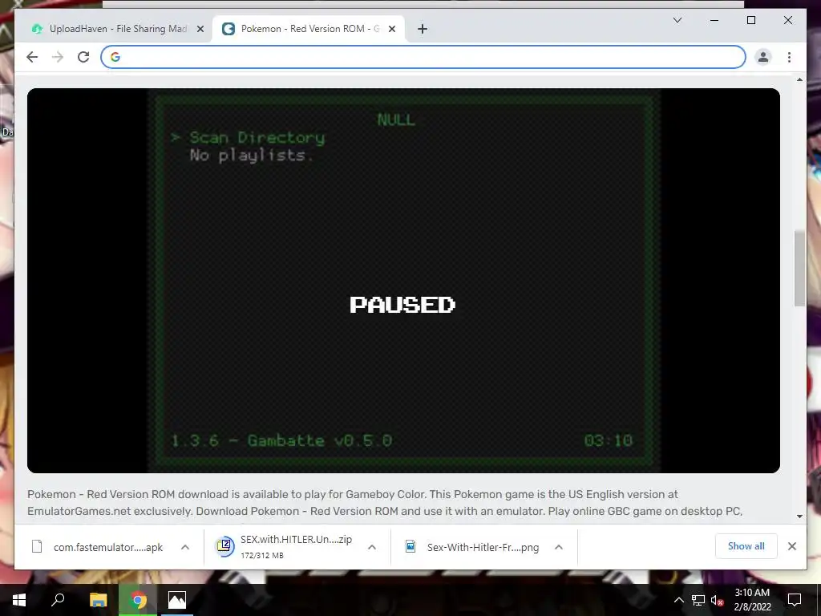The height and width of the screenshot is (616, 821).
Task: Click the png image file icon
Action: click(x=410, y=546)
